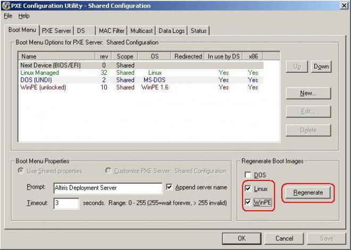Image resolution: width=351 pixels, height=250 pixels.
Task: Click the Regenerate button
Action: coord(308,193)
